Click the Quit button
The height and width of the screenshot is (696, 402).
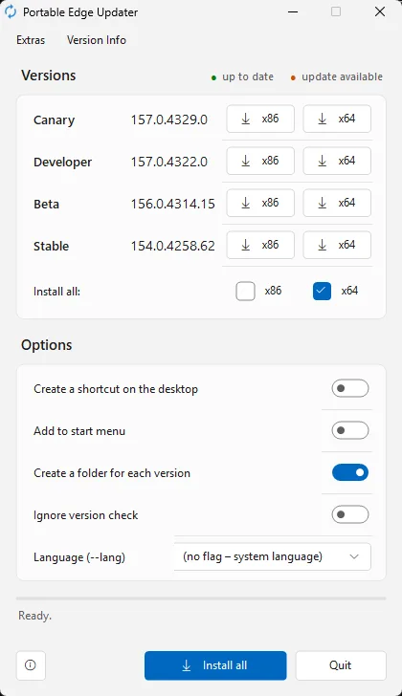[341, 665]
